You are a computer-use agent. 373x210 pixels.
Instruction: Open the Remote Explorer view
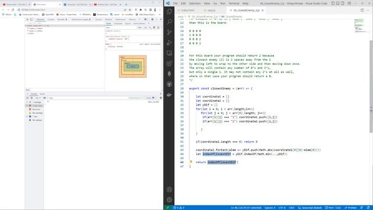(x=169, y=53)
